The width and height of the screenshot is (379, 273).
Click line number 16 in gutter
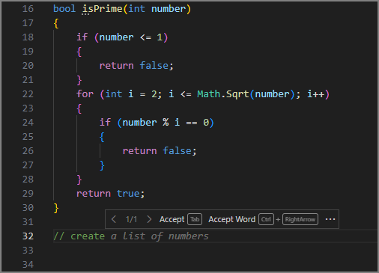click(x=28, y=9)
